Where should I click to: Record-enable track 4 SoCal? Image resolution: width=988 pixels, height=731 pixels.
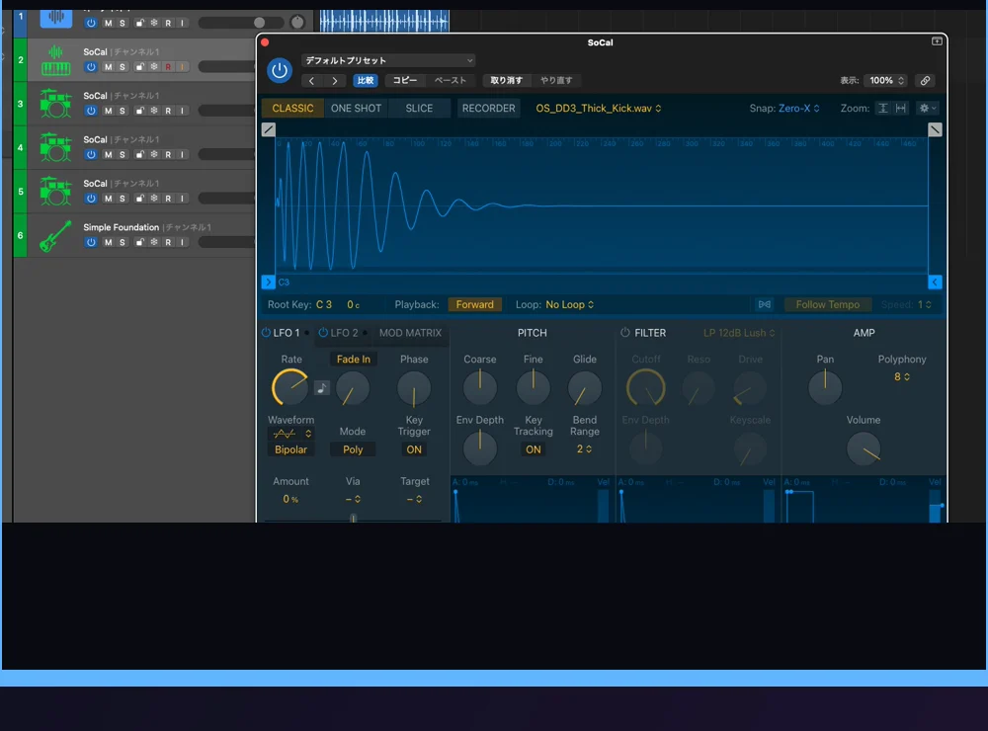tap(168, 154)
